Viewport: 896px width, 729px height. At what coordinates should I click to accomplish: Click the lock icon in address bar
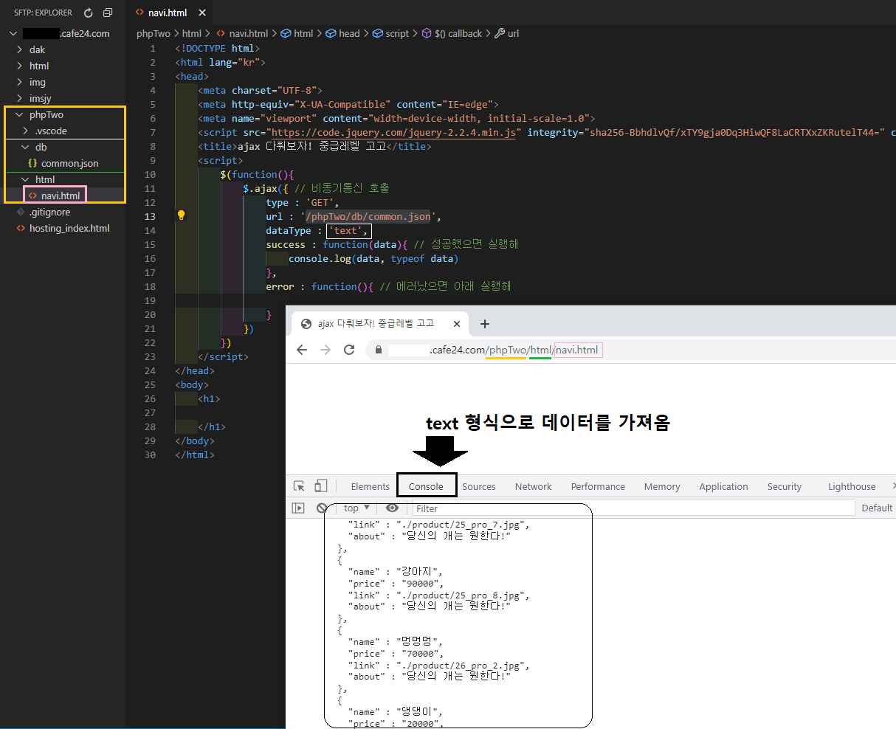pos(379,350)
